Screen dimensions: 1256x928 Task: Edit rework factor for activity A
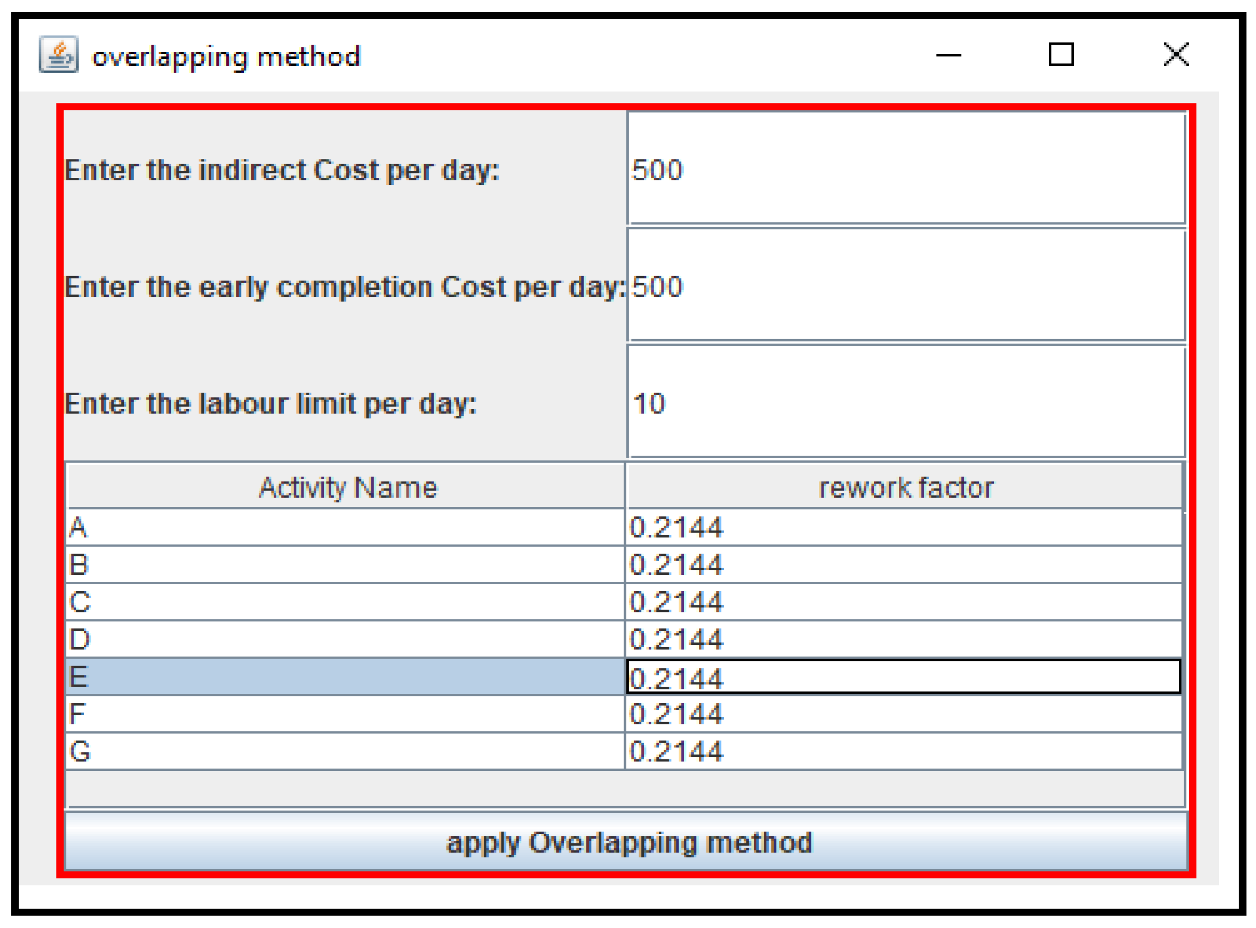904,527
